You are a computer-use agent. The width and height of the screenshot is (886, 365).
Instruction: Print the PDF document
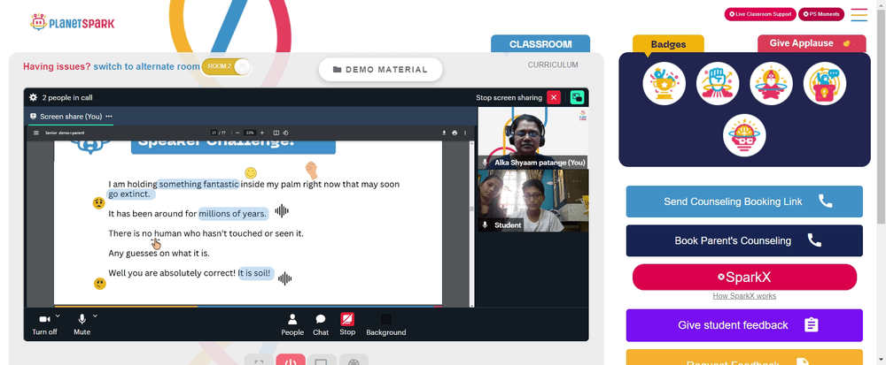(455, 133)
